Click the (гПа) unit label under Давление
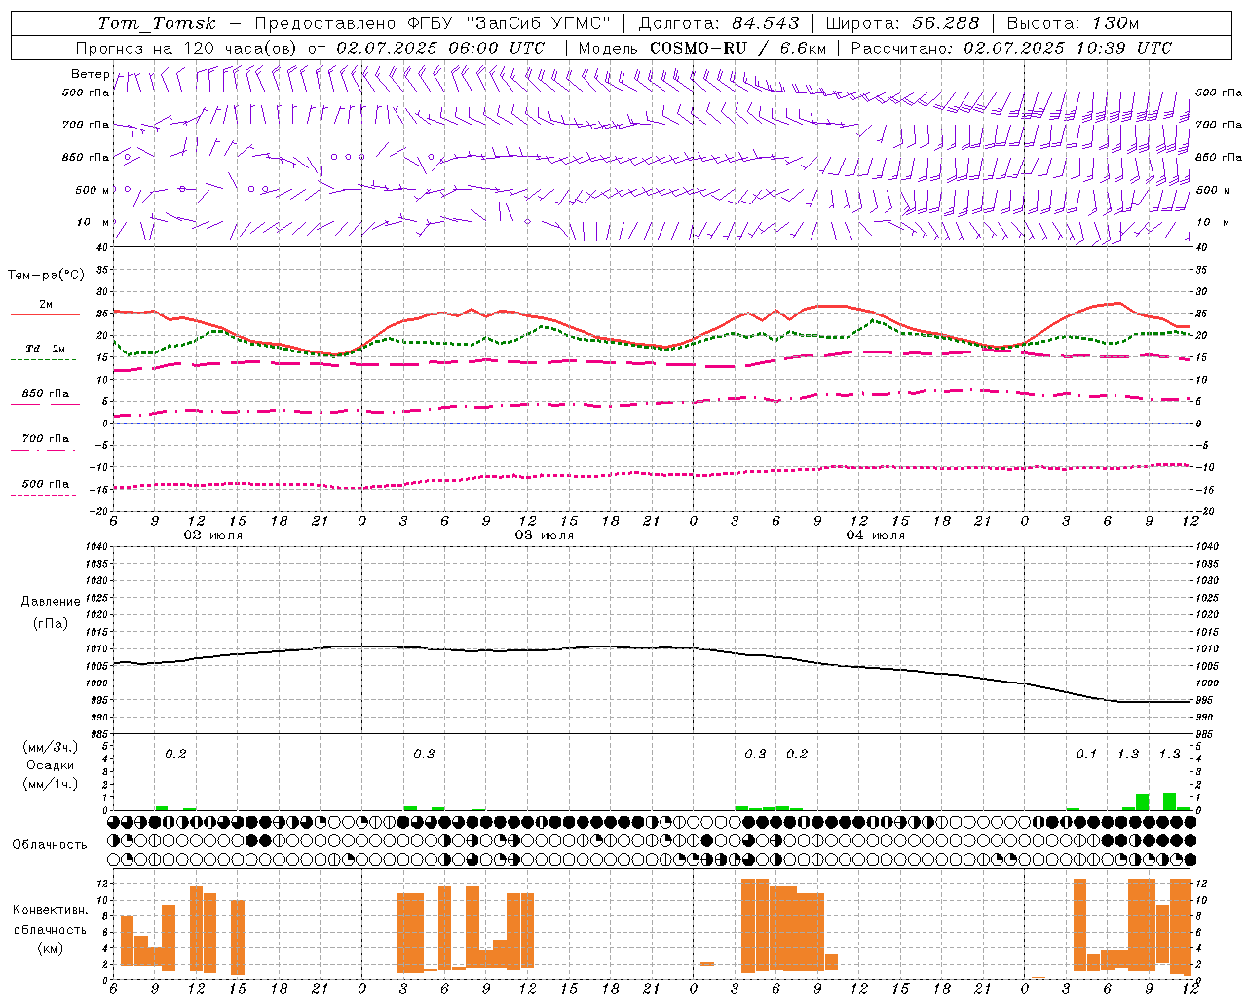This screenshot has width=1247, height=997. (x=51, y=623)
